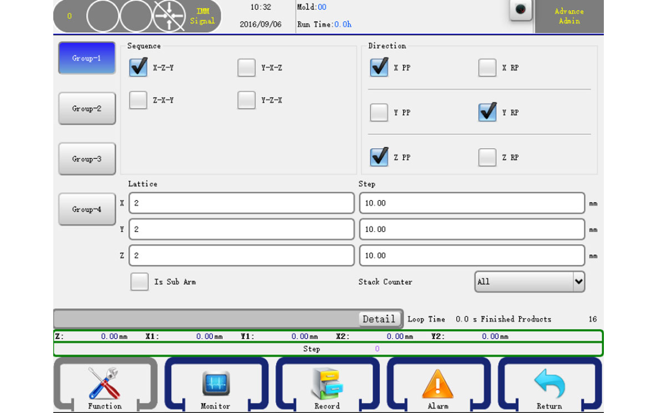Open the Monitor screen icon
The width and height of the screenshot is (666, 413).
[x=216, y=384]
